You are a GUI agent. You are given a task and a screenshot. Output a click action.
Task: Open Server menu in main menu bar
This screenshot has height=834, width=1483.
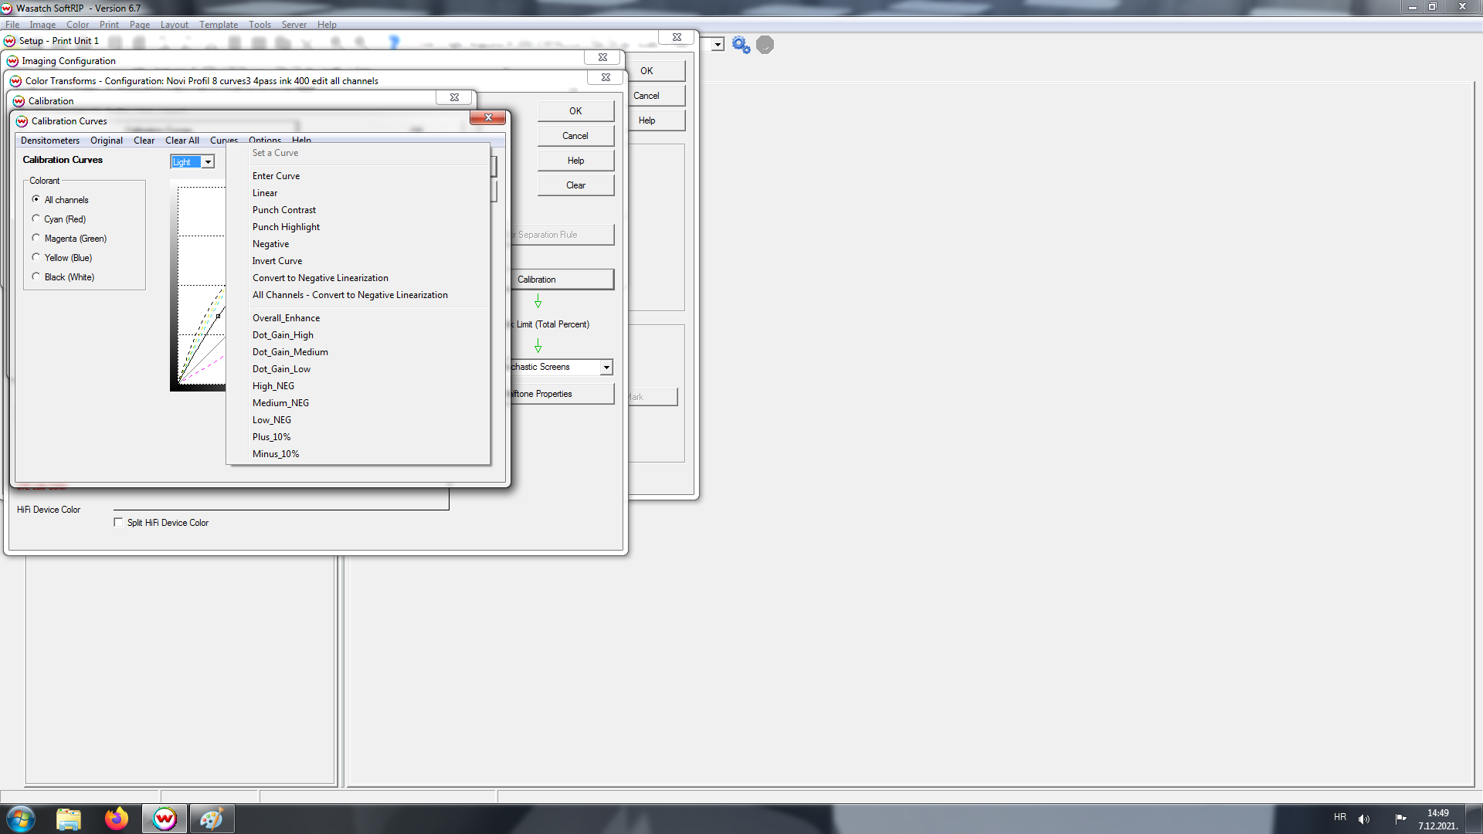294,25
